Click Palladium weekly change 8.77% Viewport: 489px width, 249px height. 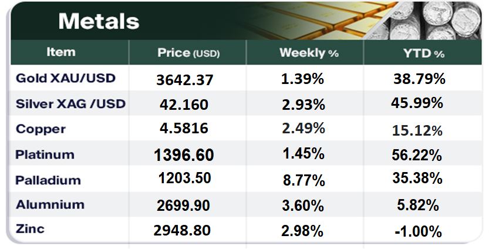[x=302, y=180]
